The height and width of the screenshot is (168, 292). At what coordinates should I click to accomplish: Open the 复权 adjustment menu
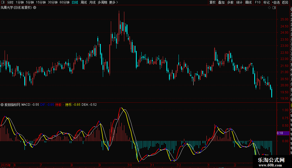click(212, 2)
